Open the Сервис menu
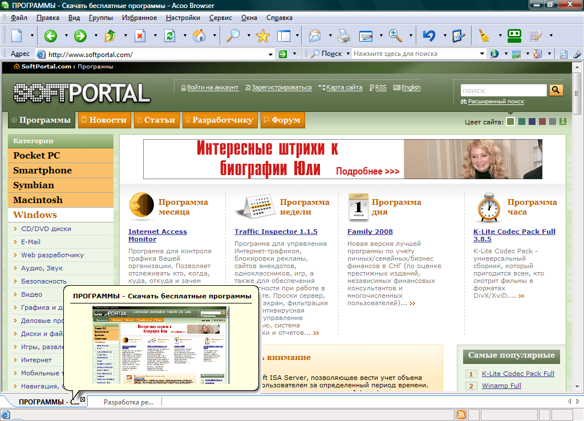The height and width of the screenshot is (421, 584). coord(221,18)
